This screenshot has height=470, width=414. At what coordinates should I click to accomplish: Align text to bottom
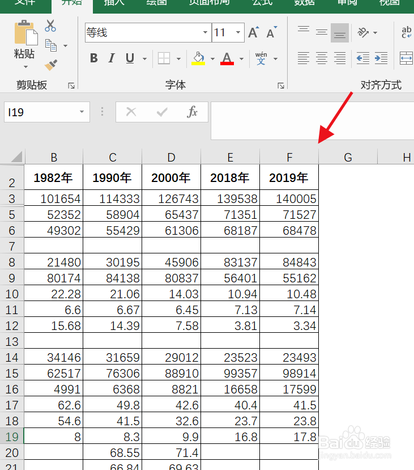point(339,33)
